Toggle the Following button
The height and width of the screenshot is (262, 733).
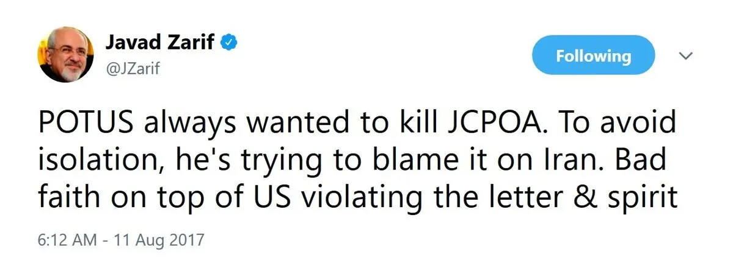click(593, 57)
